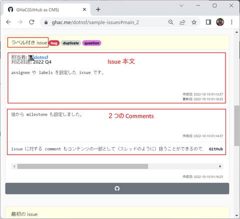Click the purple question label

pyautogui.click(x=91, y=43)
